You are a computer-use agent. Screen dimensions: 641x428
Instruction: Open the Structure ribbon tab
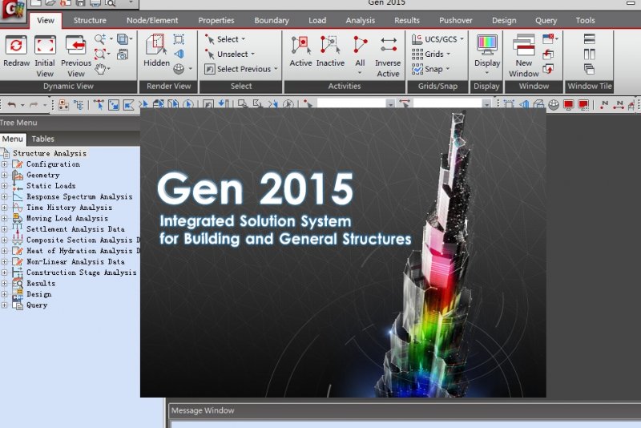point(90,21)
